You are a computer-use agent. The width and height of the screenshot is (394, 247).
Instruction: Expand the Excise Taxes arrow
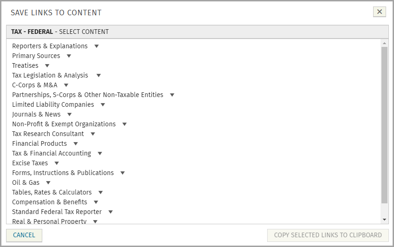point(57,163)
